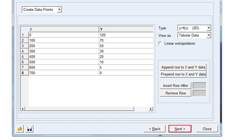Select Y cell containing 120
The height and width of the screenshot is (140, 225).
coord(126,35)
